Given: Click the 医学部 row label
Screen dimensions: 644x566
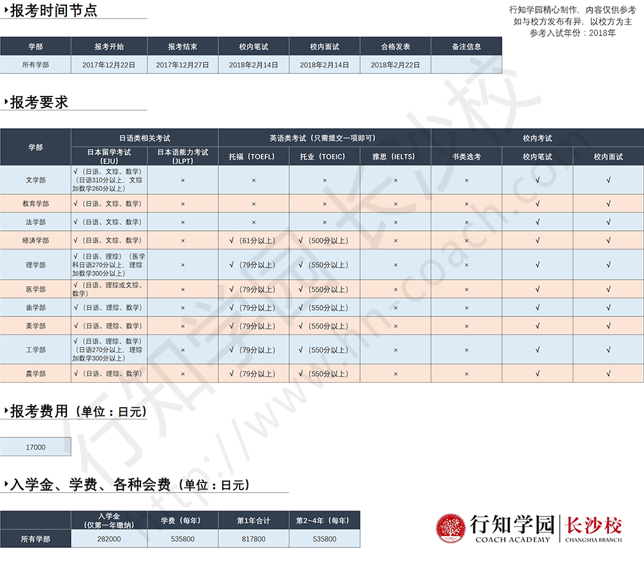Looking at the screenshot, I should [x=35, y=289].
